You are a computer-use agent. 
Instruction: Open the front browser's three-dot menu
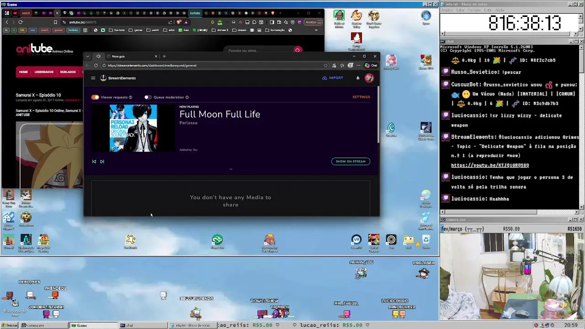(358, 65)
